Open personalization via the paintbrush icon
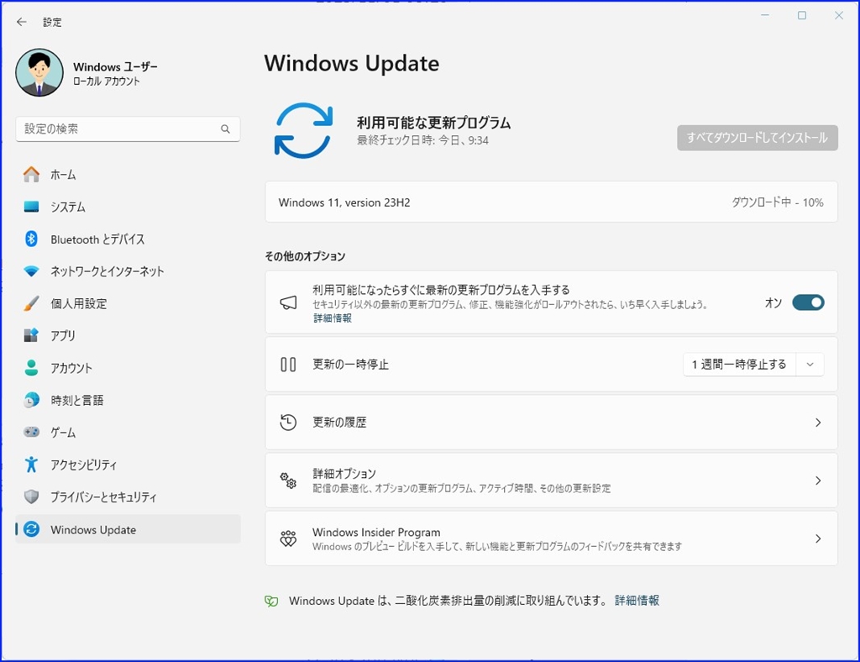This screenshot has height=662, width=860. click(x=31, y=303)
